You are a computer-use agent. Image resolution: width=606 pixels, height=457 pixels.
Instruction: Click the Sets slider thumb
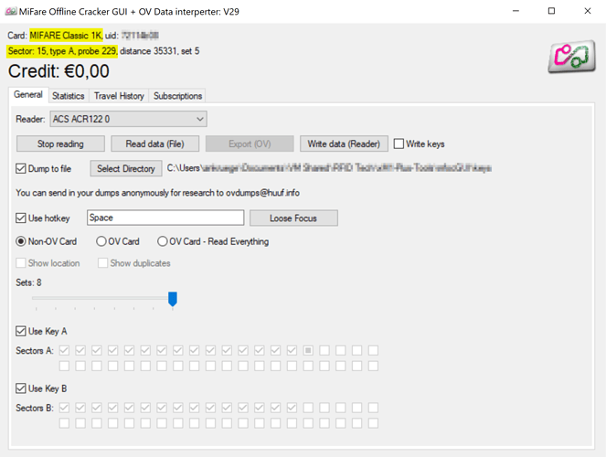[x=173, y=299]
